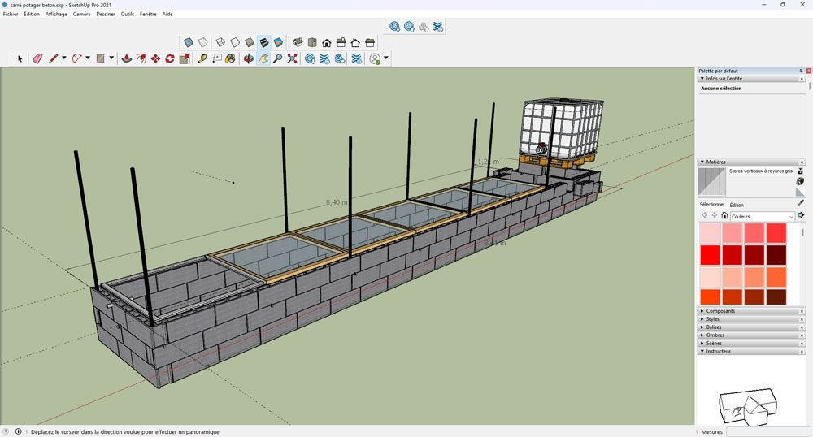Enable Monochrome face style
The height and width of the screenshot is (437, 813).
point(279,42)
